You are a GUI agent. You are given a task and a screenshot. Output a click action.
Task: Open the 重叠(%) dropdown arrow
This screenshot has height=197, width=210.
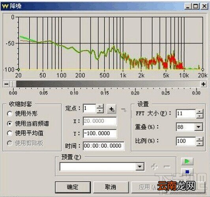click(x=199, y=127)
